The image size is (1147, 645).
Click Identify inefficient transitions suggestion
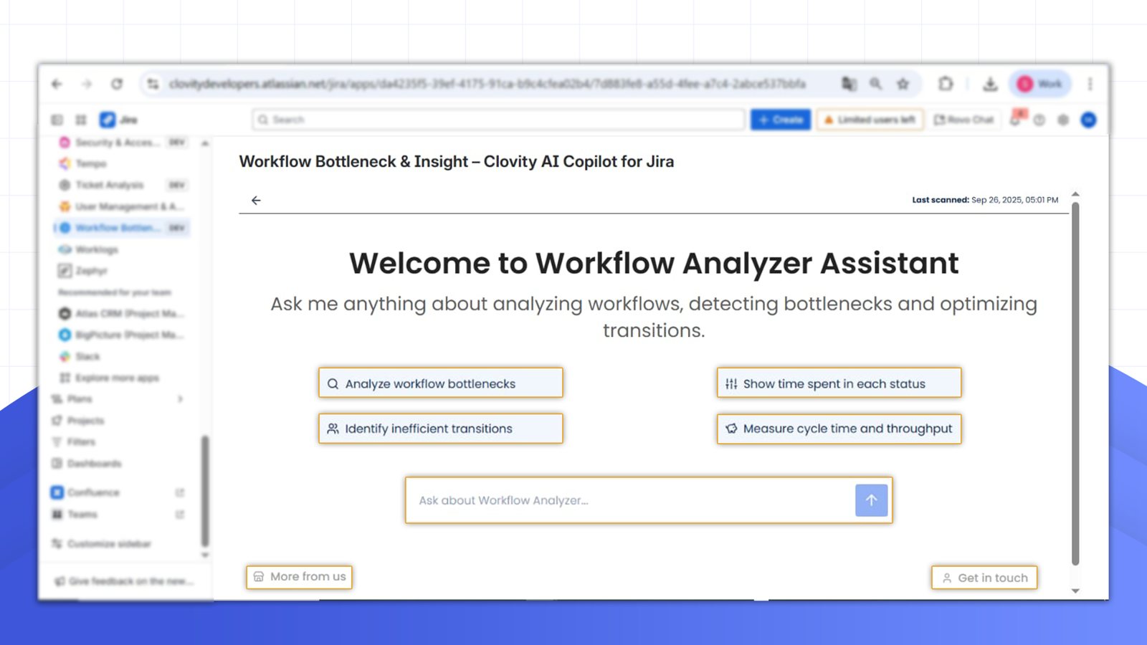(x=441, y=429)
